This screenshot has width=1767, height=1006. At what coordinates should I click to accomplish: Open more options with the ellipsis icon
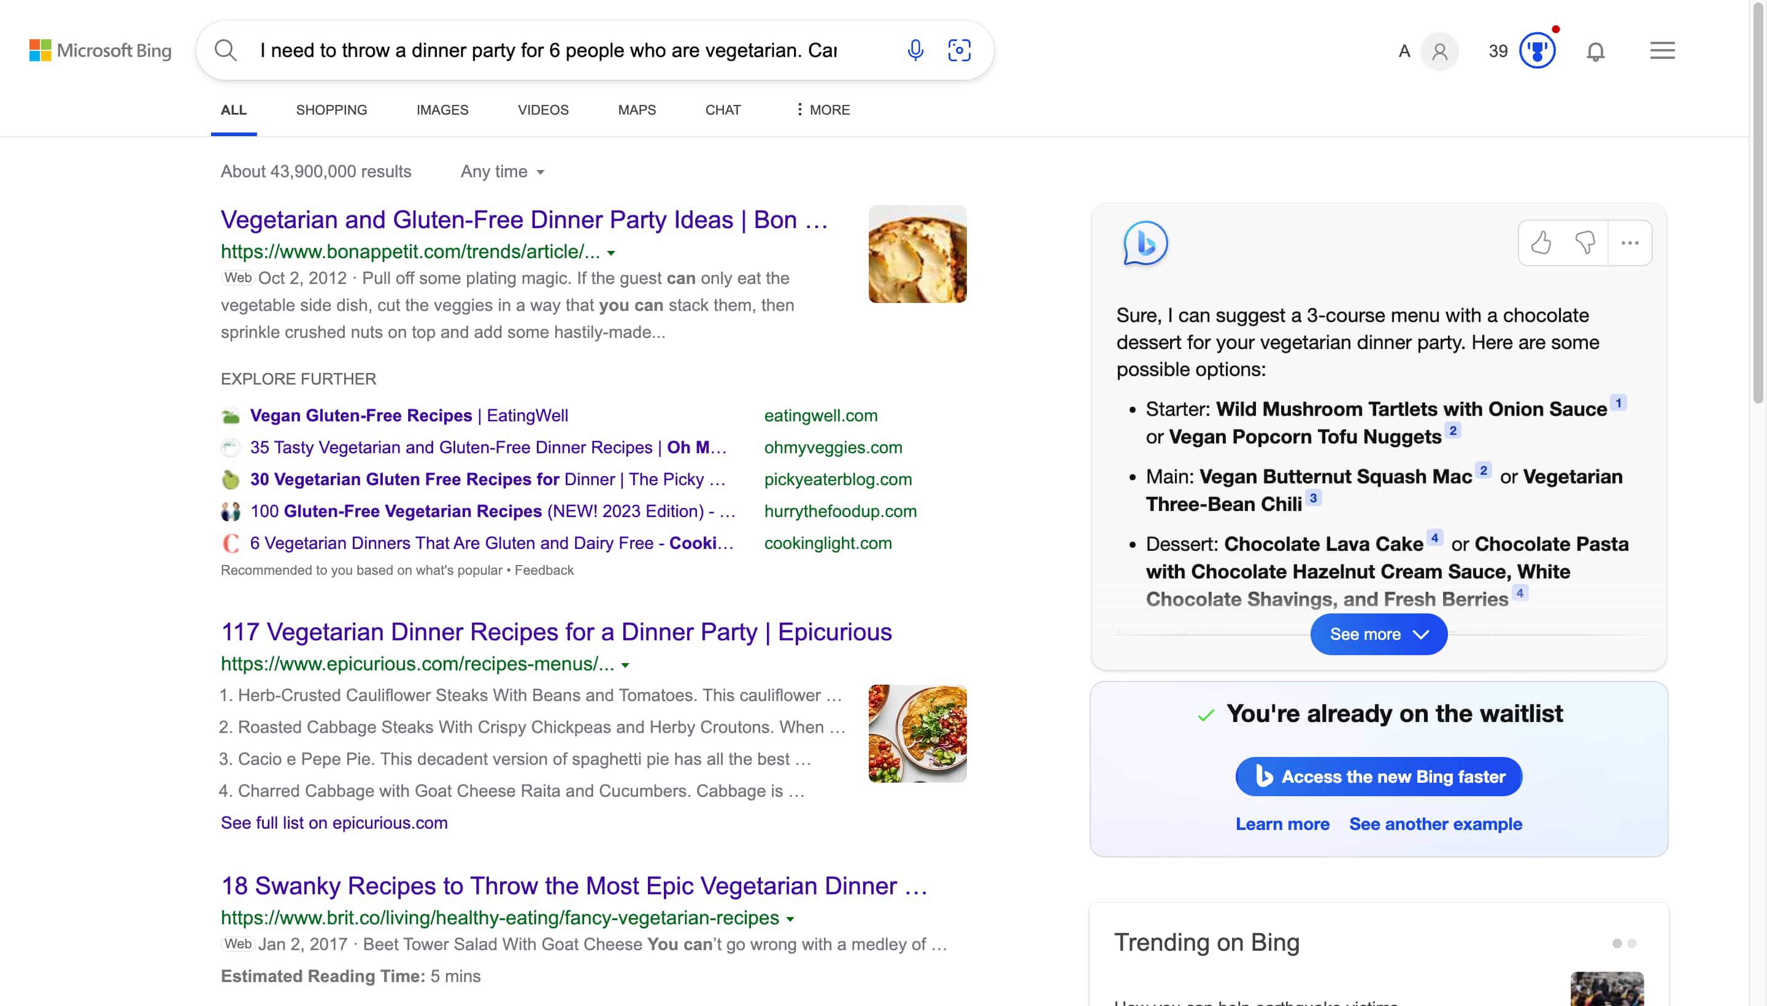1630,242
